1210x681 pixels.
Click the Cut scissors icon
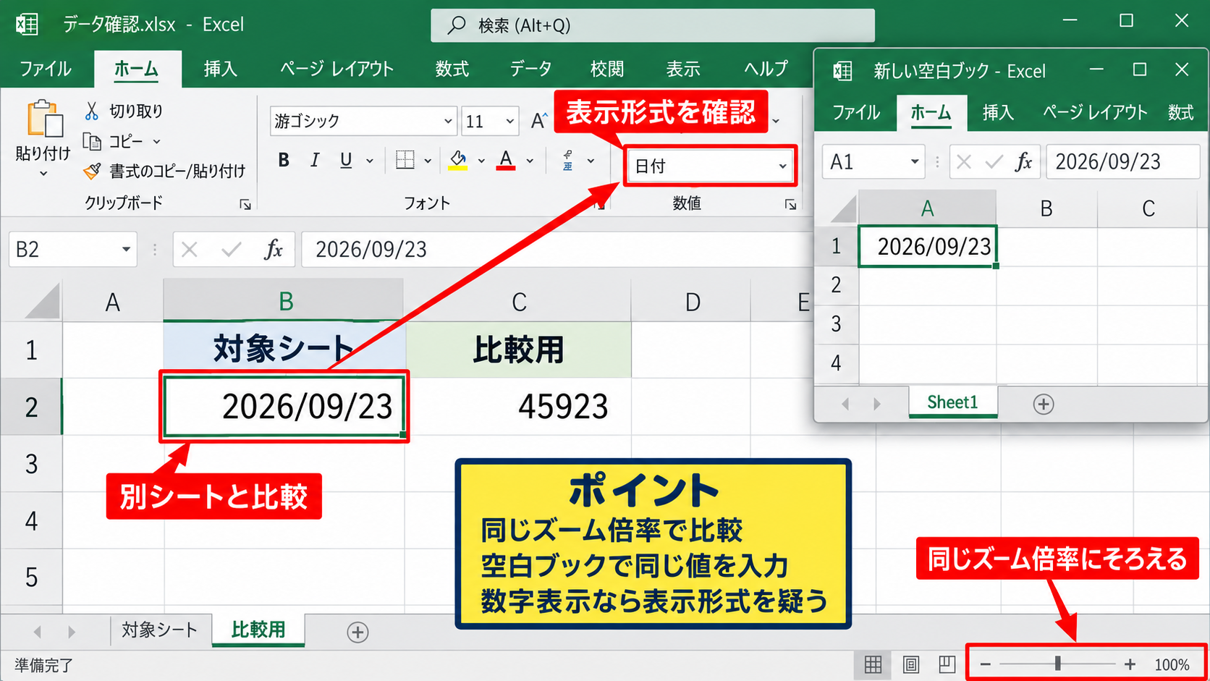[x=92, y=111]
